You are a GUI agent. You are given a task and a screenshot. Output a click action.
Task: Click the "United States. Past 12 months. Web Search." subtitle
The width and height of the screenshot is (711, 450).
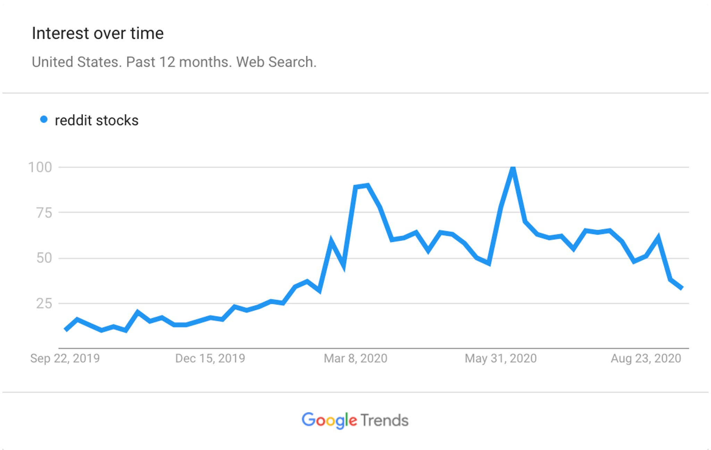point(174,62)
